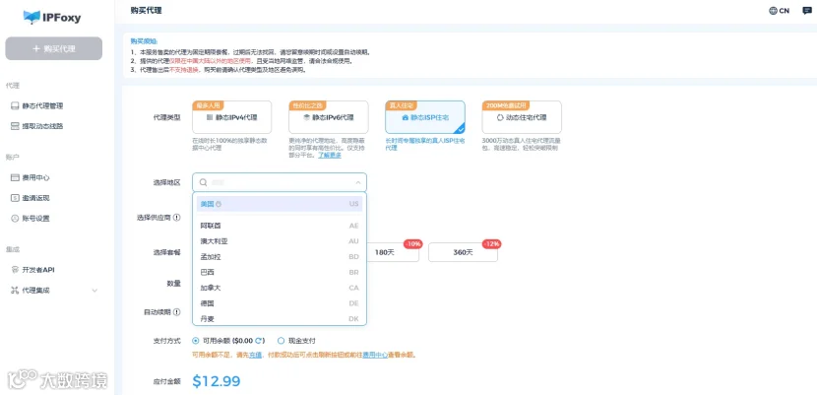
Task: Select the 动态住宅代理 proxy type
Action: click(x=522, y=117)
